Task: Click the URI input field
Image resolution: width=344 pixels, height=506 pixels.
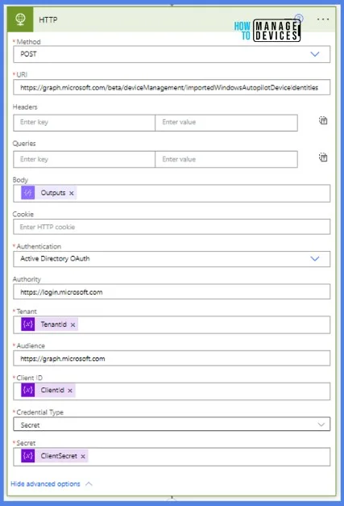Action: coord(172,87)
